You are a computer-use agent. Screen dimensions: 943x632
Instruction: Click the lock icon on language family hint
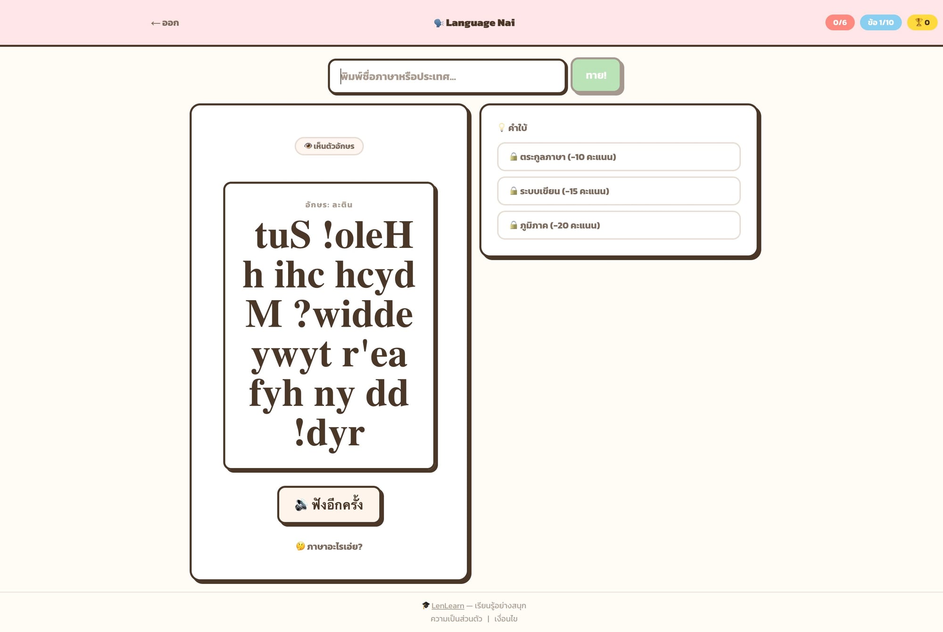513,157
